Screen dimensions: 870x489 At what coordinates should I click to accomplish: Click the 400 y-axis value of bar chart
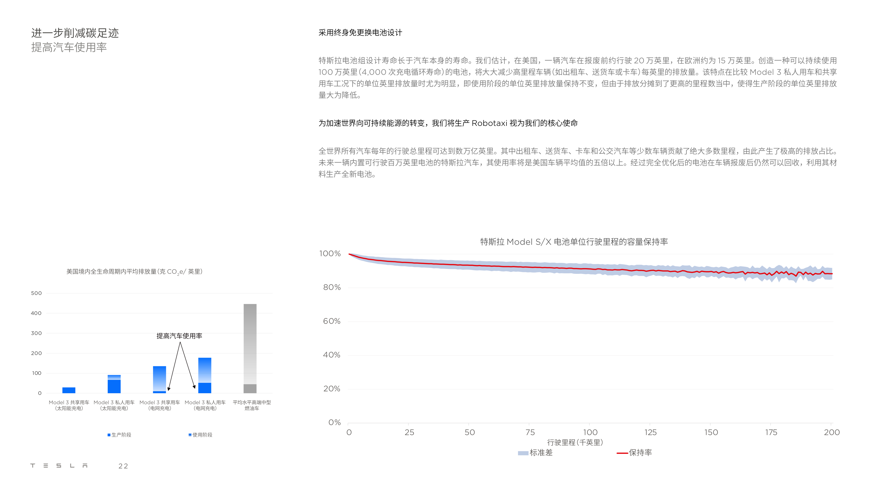pyautogui.click(x=37, y=313)
